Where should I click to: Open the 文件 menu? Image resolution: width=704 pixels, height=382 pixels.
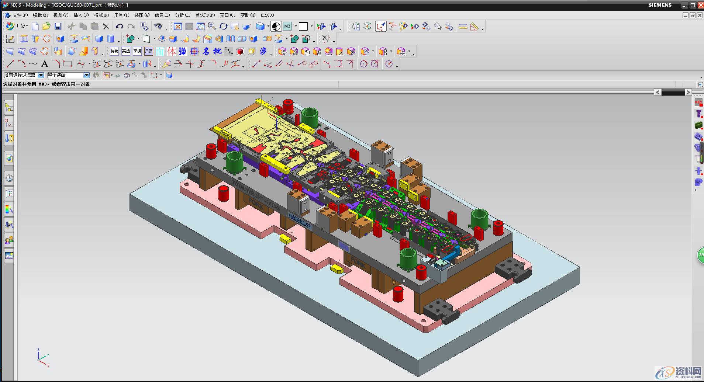tap(20, 15)
